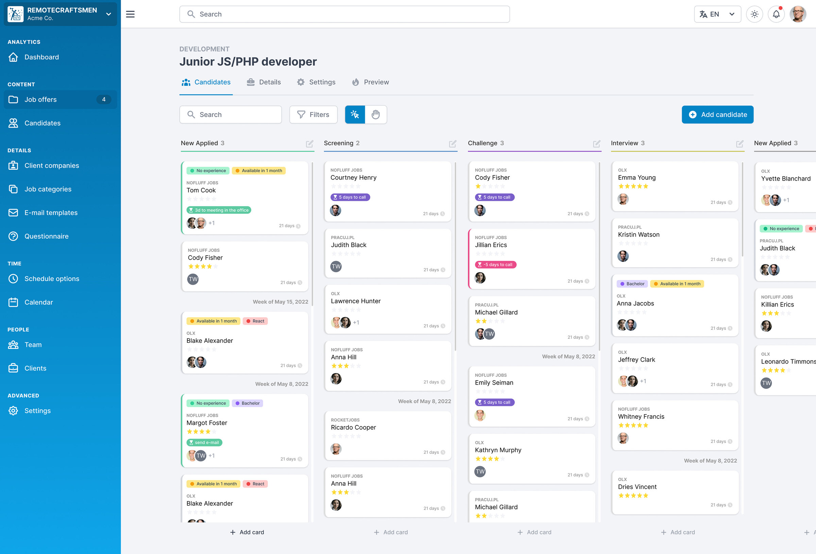Click Courtney Henry's 5 days to call badge

click(350, 197)
